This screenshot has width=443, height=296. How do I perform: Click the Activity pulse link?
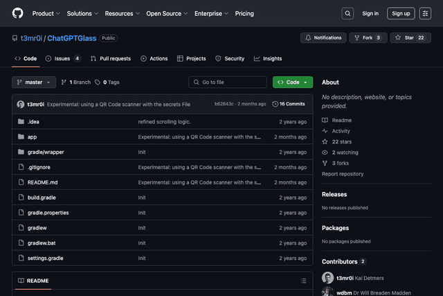point(341,131)
